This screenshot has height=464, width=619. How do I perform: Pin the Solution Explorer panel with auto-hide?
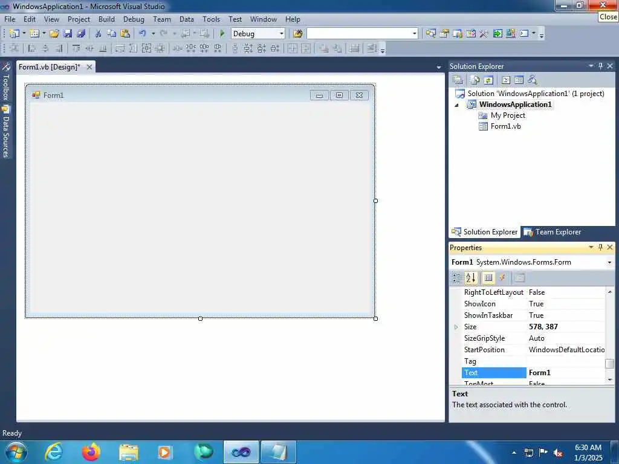point(600,66)
